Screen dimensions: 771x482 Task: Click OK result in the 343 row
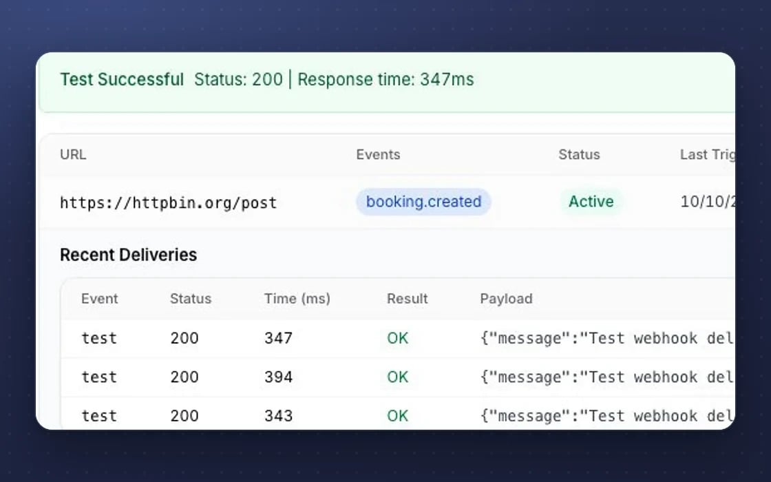(x=397, y=416)
